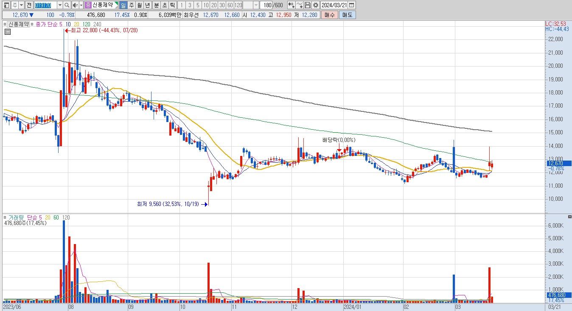Click the 신풍제약 price chart legend label

click(19, 24)
